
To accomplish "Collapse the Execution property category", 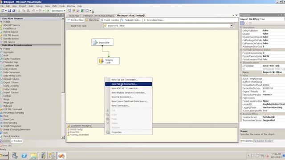I will point(241,28).
